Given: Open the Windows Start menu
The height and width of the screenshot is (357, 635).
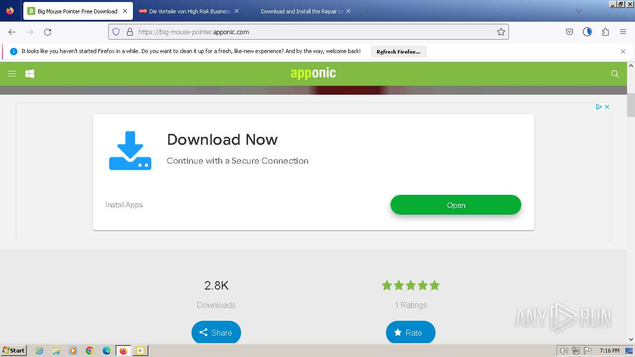Looking at the screenshot, I should coord(14,351).
